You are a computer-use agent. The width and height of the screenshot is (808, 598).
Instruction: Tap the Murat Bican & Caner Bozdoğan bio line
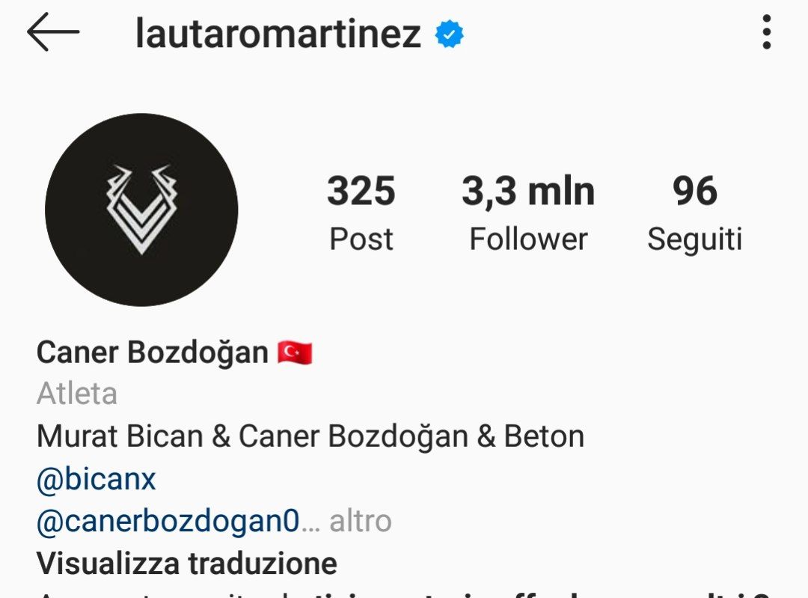310,436
